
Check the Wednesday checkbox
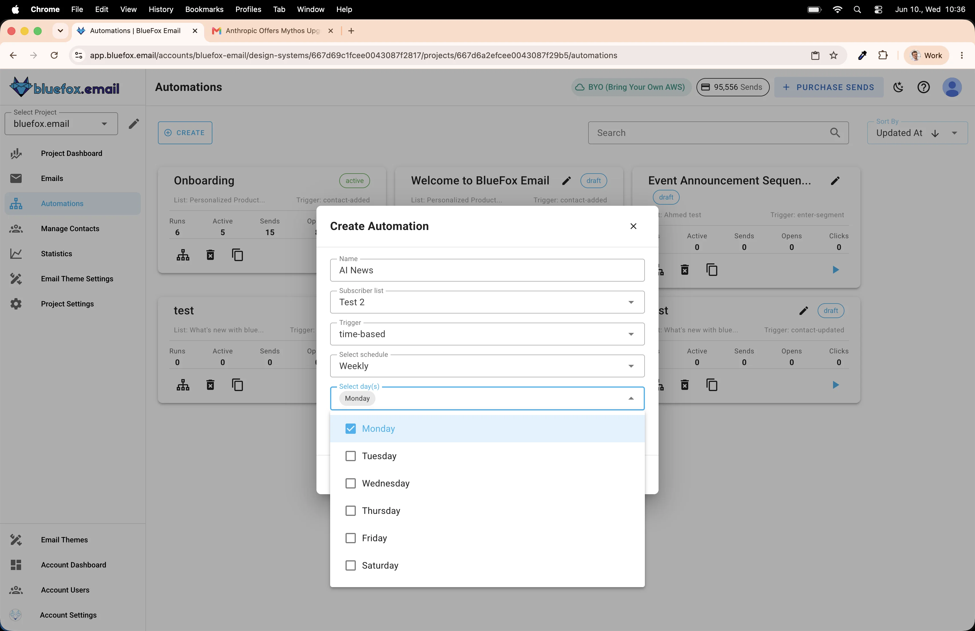point(350,484)
